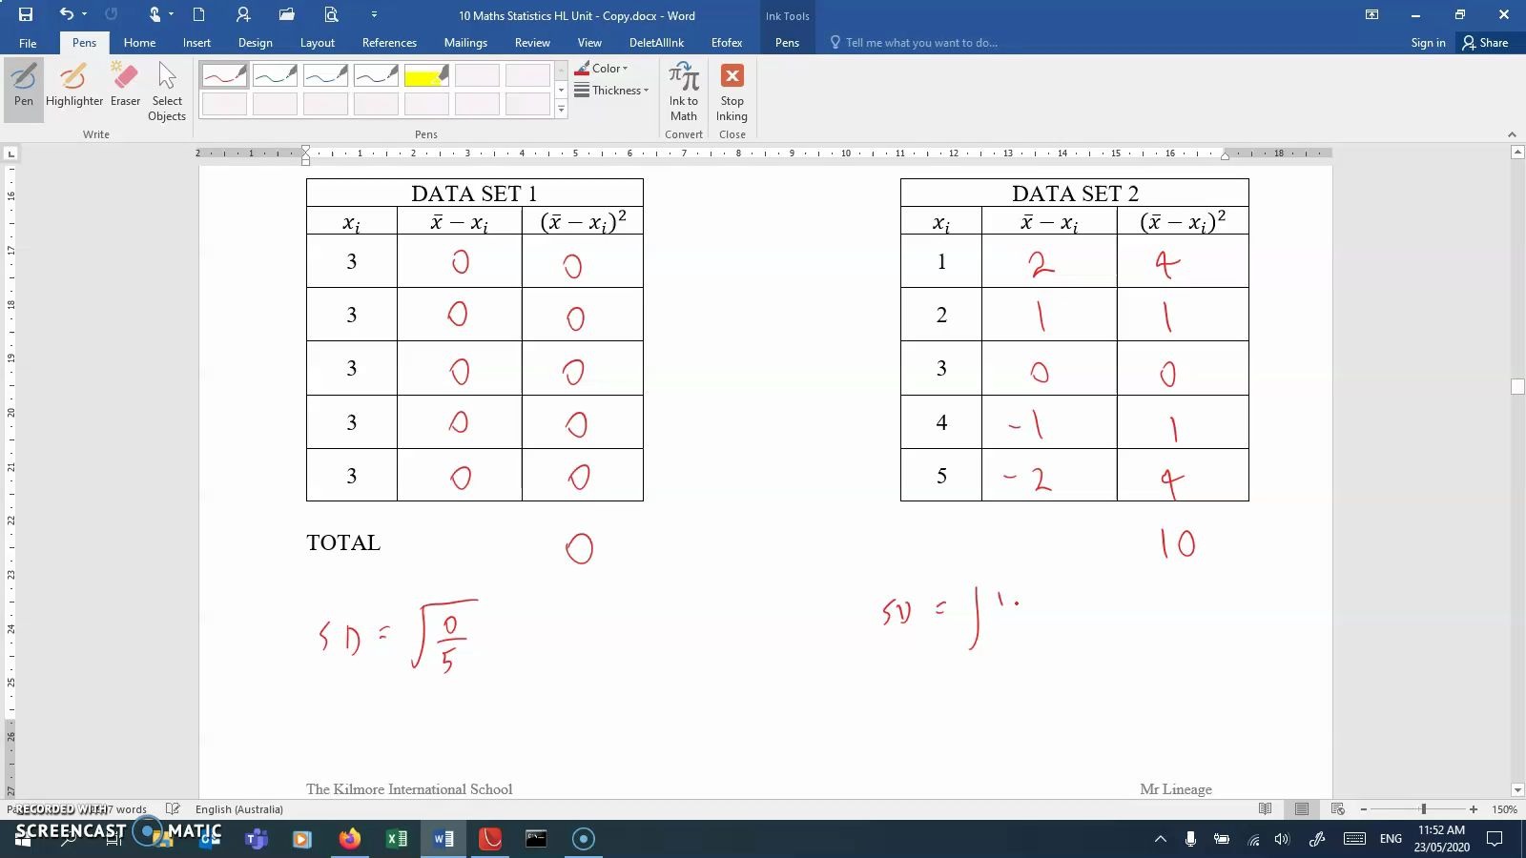Viewport: 1526px width, 858px height.
Task: Pick the yellow highlighter pen from the gallery
Action: coord(426,76)
